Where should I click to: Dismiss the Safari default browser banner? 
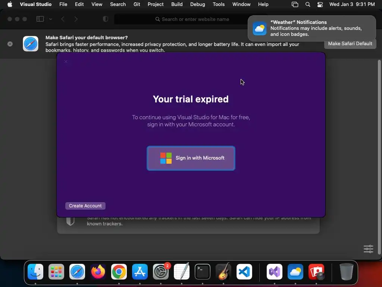10,44
